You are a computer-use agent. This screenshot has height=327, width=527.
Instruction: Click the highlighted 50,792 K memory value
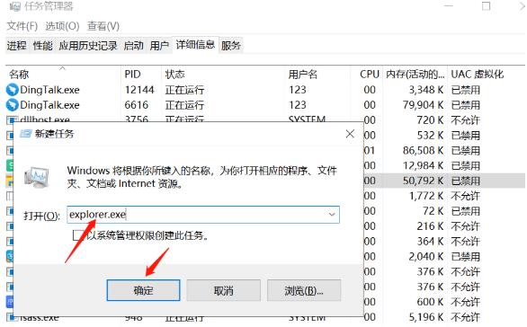424,181
